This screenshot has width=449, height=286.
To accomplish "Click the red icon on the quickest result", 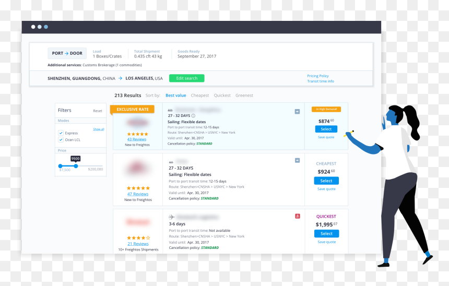I will click(x=298, y=216).
